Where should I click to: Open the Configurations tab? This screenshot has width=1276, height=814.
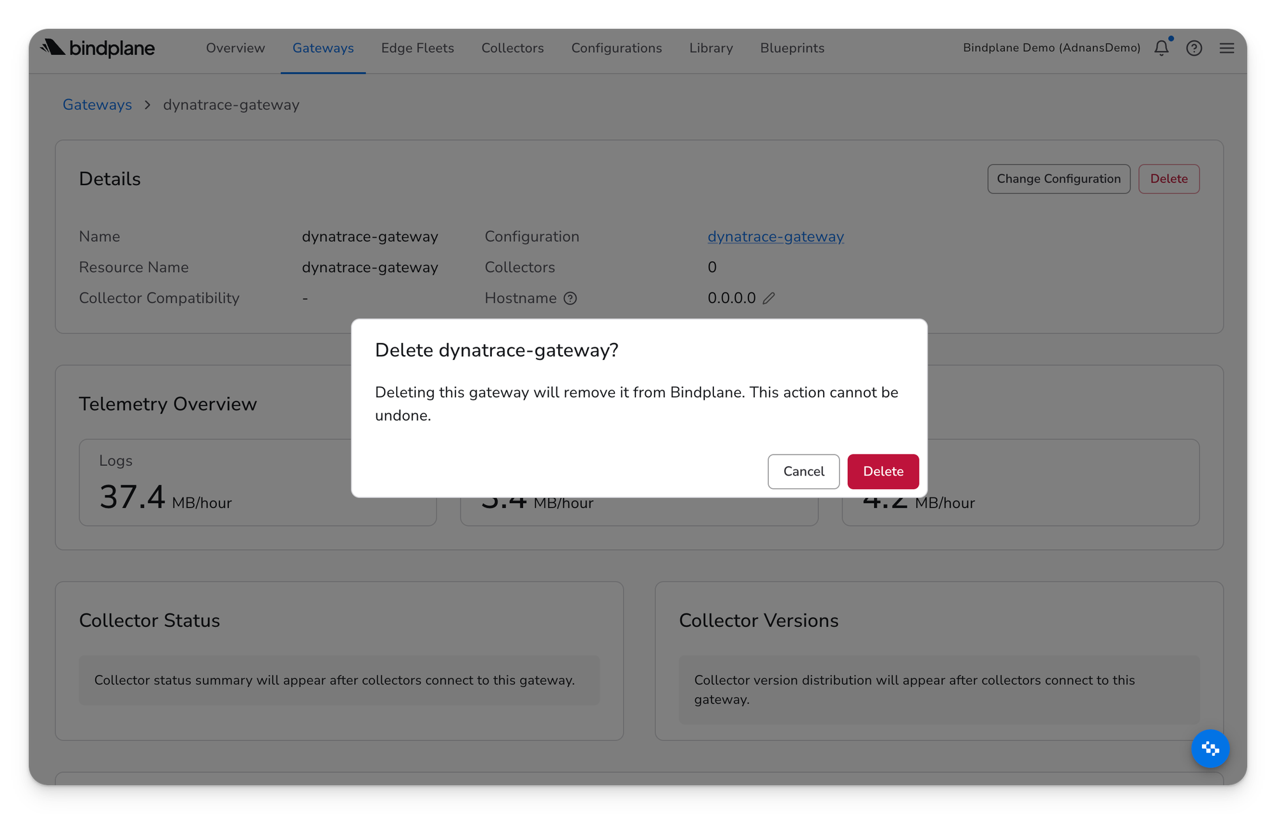click(616, 48)
